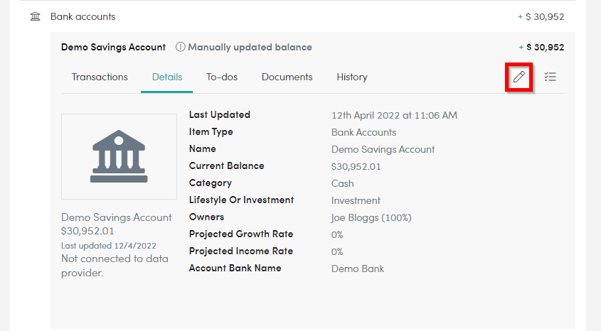Click the Bank accounts total + $ 30,952
601x331 pixels.
click(x=541, y=17)
